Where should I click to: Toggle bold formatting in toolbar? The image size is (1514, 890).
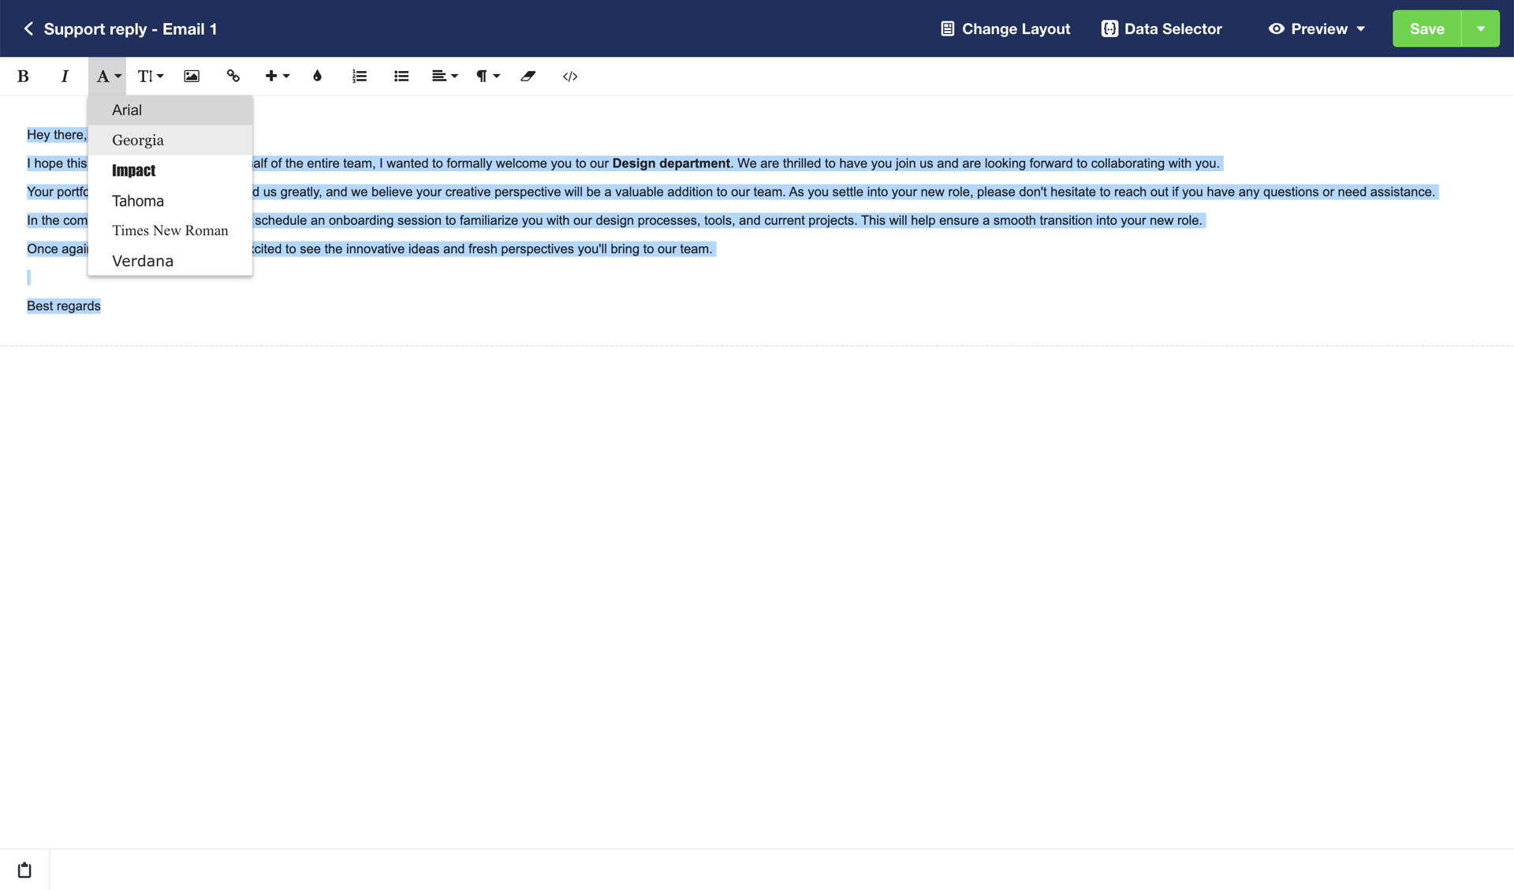pyautogui.click(x=23, y=77)
